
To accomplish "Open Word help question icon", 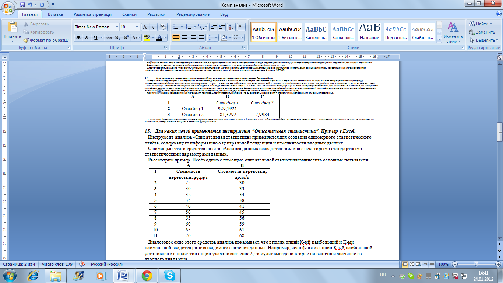I will [498, 14].
